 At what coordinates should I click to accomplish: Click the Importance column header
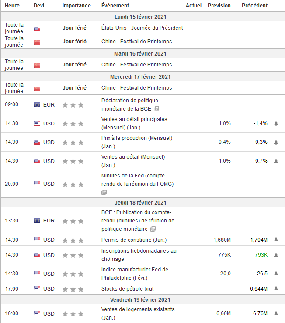coord(76,6)
